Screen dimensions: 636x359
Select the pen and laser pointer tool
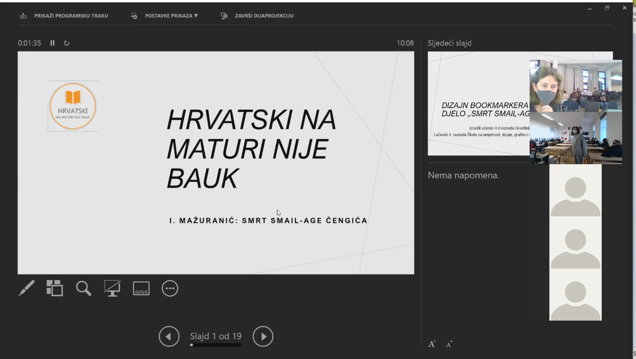(x=27, y=288)
